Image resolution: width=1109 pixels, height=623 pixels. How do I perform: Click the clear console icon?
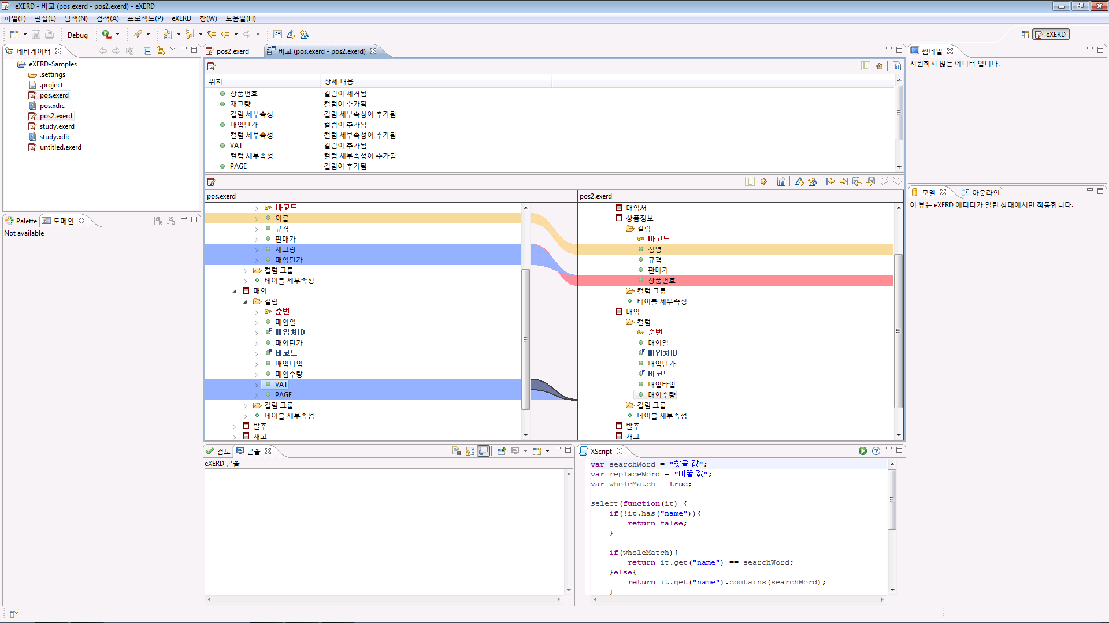pyautogui.click(x=457, y=451)
